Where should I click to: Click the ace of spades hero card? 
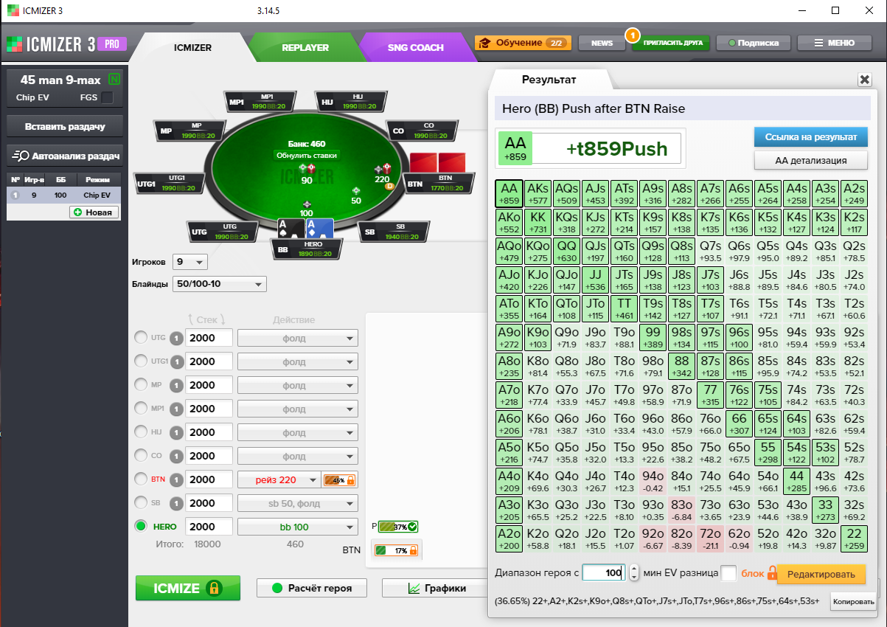[291, 228]
